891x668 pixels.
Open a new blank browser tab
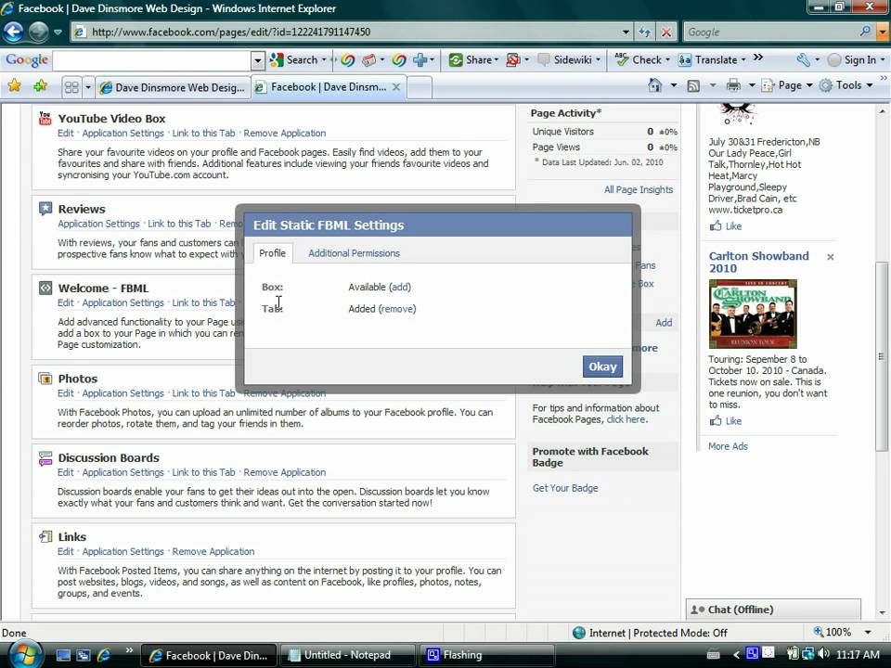(x=420, y=87)
